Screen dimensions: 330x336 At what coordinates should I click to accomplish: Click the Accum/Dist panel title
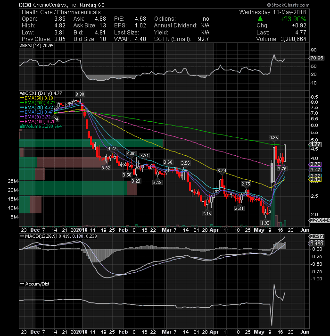37,284
